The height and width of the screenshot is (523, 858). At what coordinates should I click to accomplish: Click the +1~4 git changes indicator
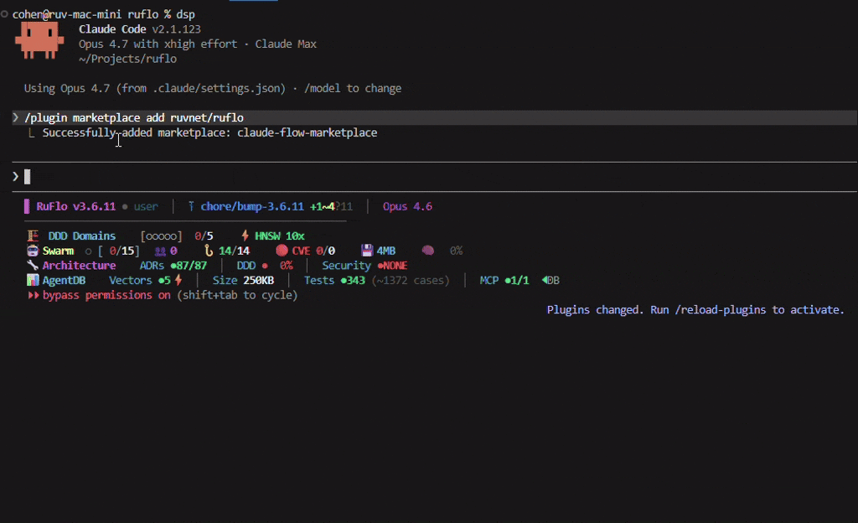coord(322,206)
